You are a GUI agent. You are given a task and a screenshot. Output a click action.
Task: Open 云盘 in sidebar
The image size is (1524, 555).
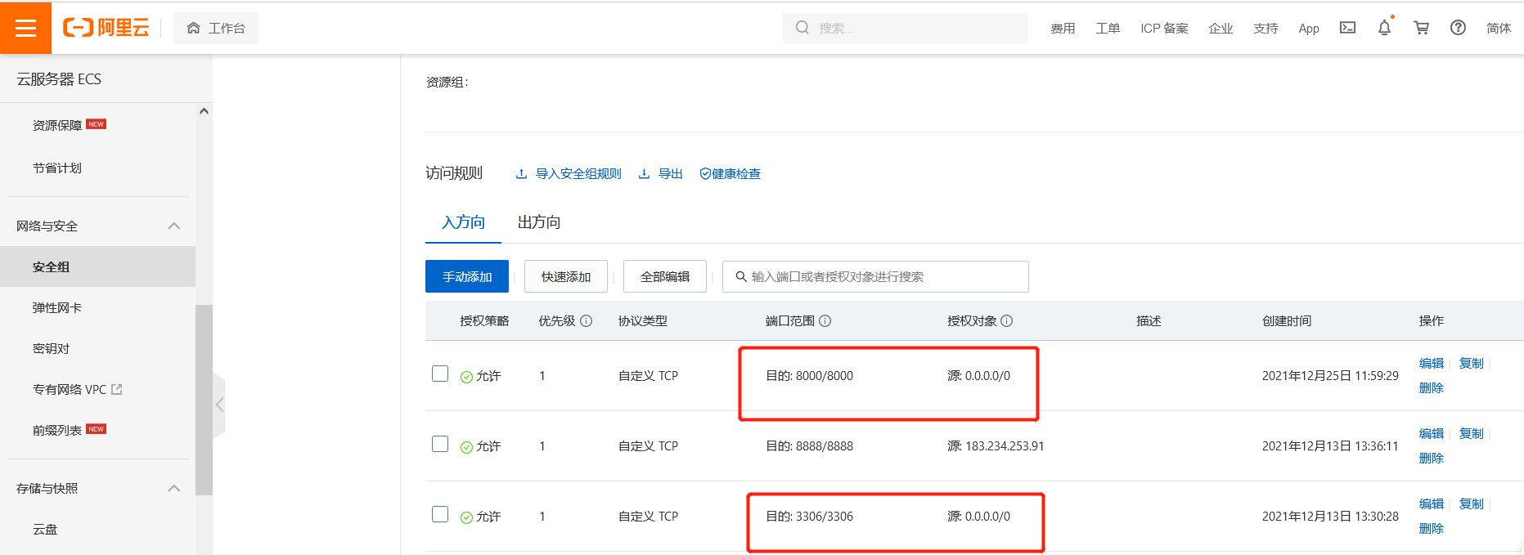tap(45, 529)
